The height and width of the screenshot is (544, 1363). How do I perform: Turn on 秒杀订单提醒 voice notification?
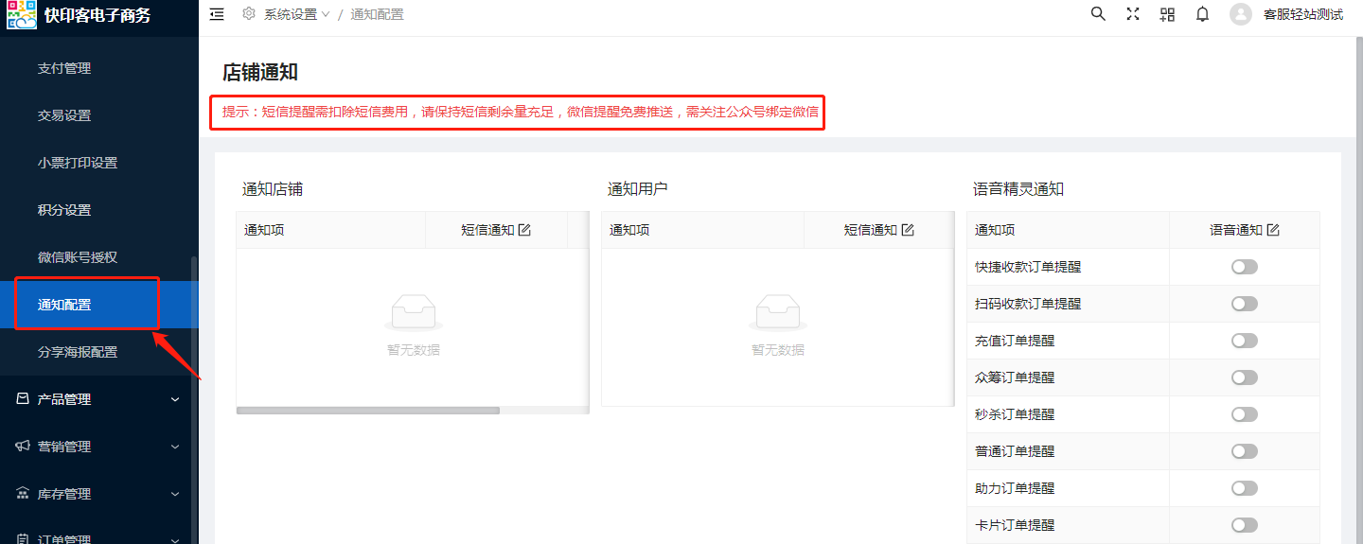(1244, 414)
